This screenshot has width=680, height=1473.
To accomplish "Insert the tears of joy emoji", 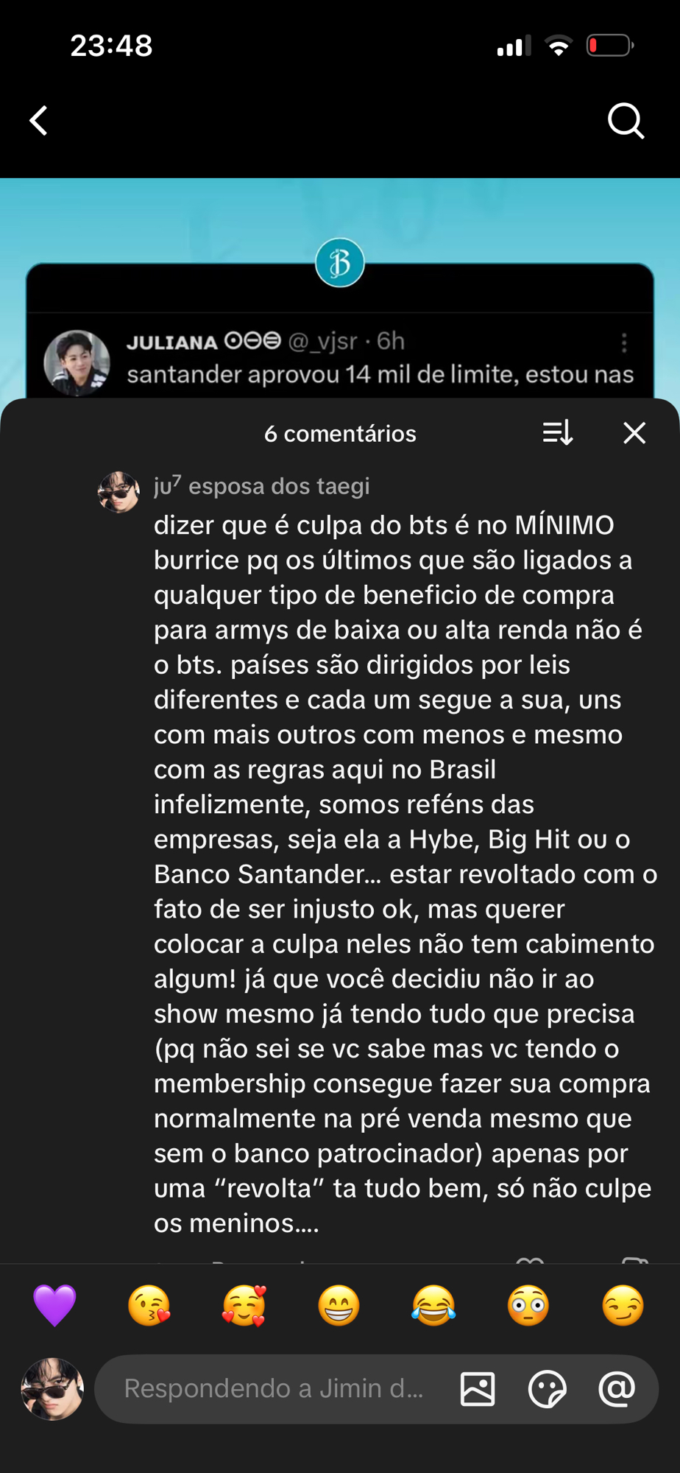I will click(433, 1305).
